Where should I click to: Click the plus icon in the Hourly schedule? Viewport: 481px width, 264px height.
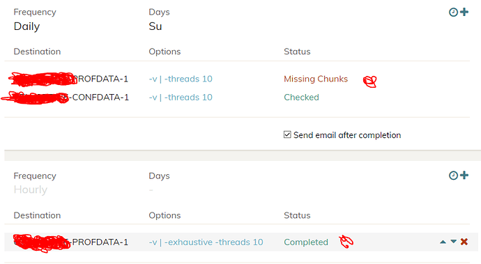point(464,175)
